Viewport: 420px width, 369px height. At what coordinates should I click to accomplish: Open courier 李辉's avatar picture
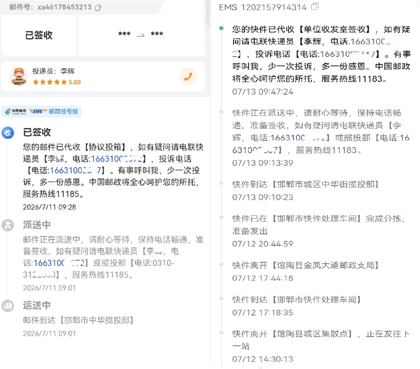coord(19,77)
